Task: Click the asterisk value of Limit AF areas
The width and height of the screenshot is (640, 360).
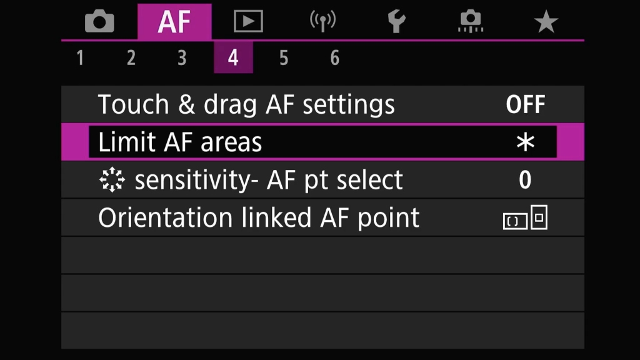Action: click(525, 142)
